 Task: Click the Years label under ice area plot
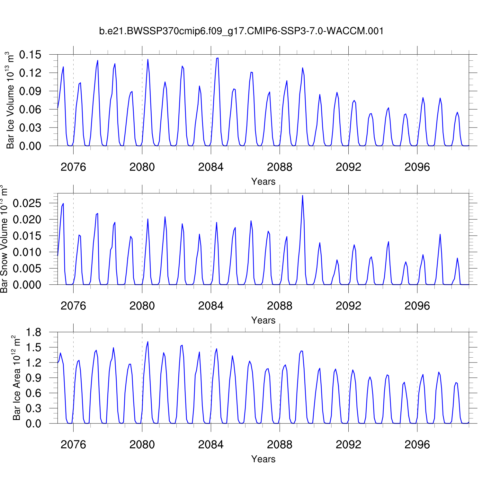point(263,459)
